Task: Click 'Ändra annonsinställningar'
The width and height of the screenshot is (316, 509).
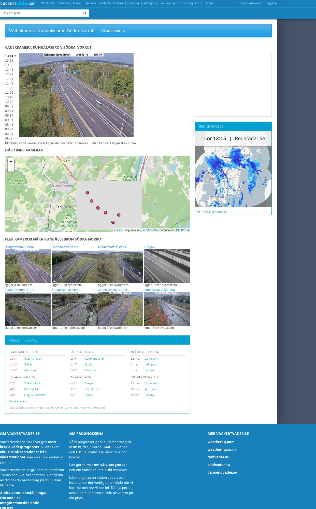Action: coord(23,493)
